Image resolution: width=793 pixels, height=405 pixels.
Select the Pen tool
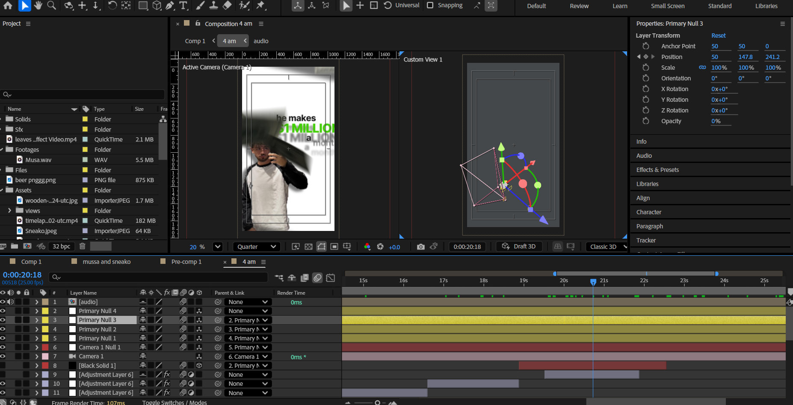pyautogui.click(x=170, y=6)
